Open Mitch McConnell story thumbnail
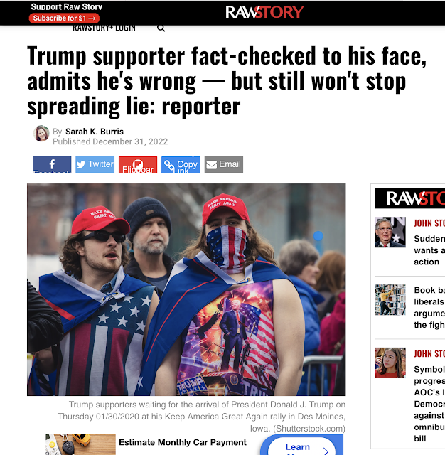445x455 pixels. 390,232
